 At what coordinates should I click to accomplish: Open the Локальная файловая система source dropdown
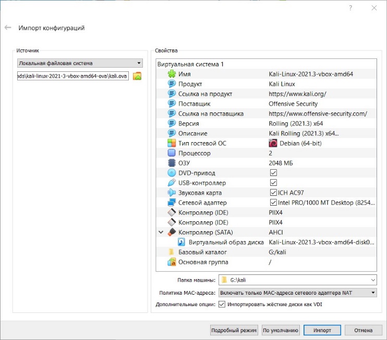click(x=80, y=63)
